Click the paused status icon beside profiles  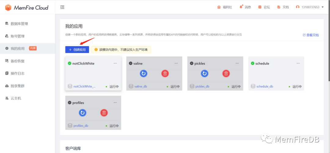[69, 103]
